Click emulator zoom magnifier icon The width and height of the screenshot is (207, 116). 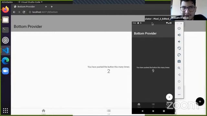click(179, 68)
